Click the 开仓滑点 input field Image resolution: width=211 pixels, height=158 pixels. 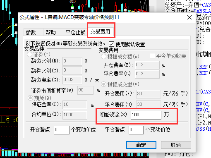[62, 130]
